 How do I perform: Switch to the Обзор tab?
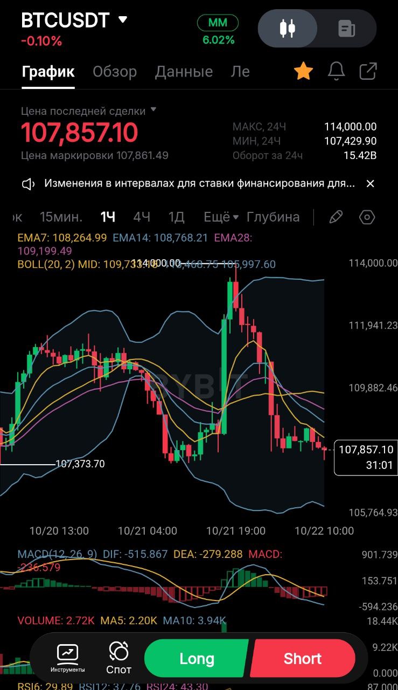coord(115,72)
